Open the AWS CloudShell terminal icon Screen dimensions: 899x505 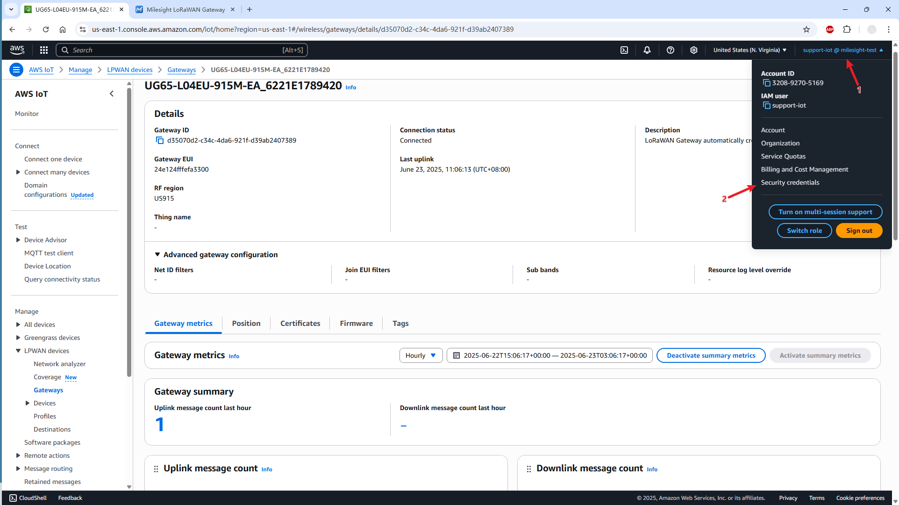point(624,50)
